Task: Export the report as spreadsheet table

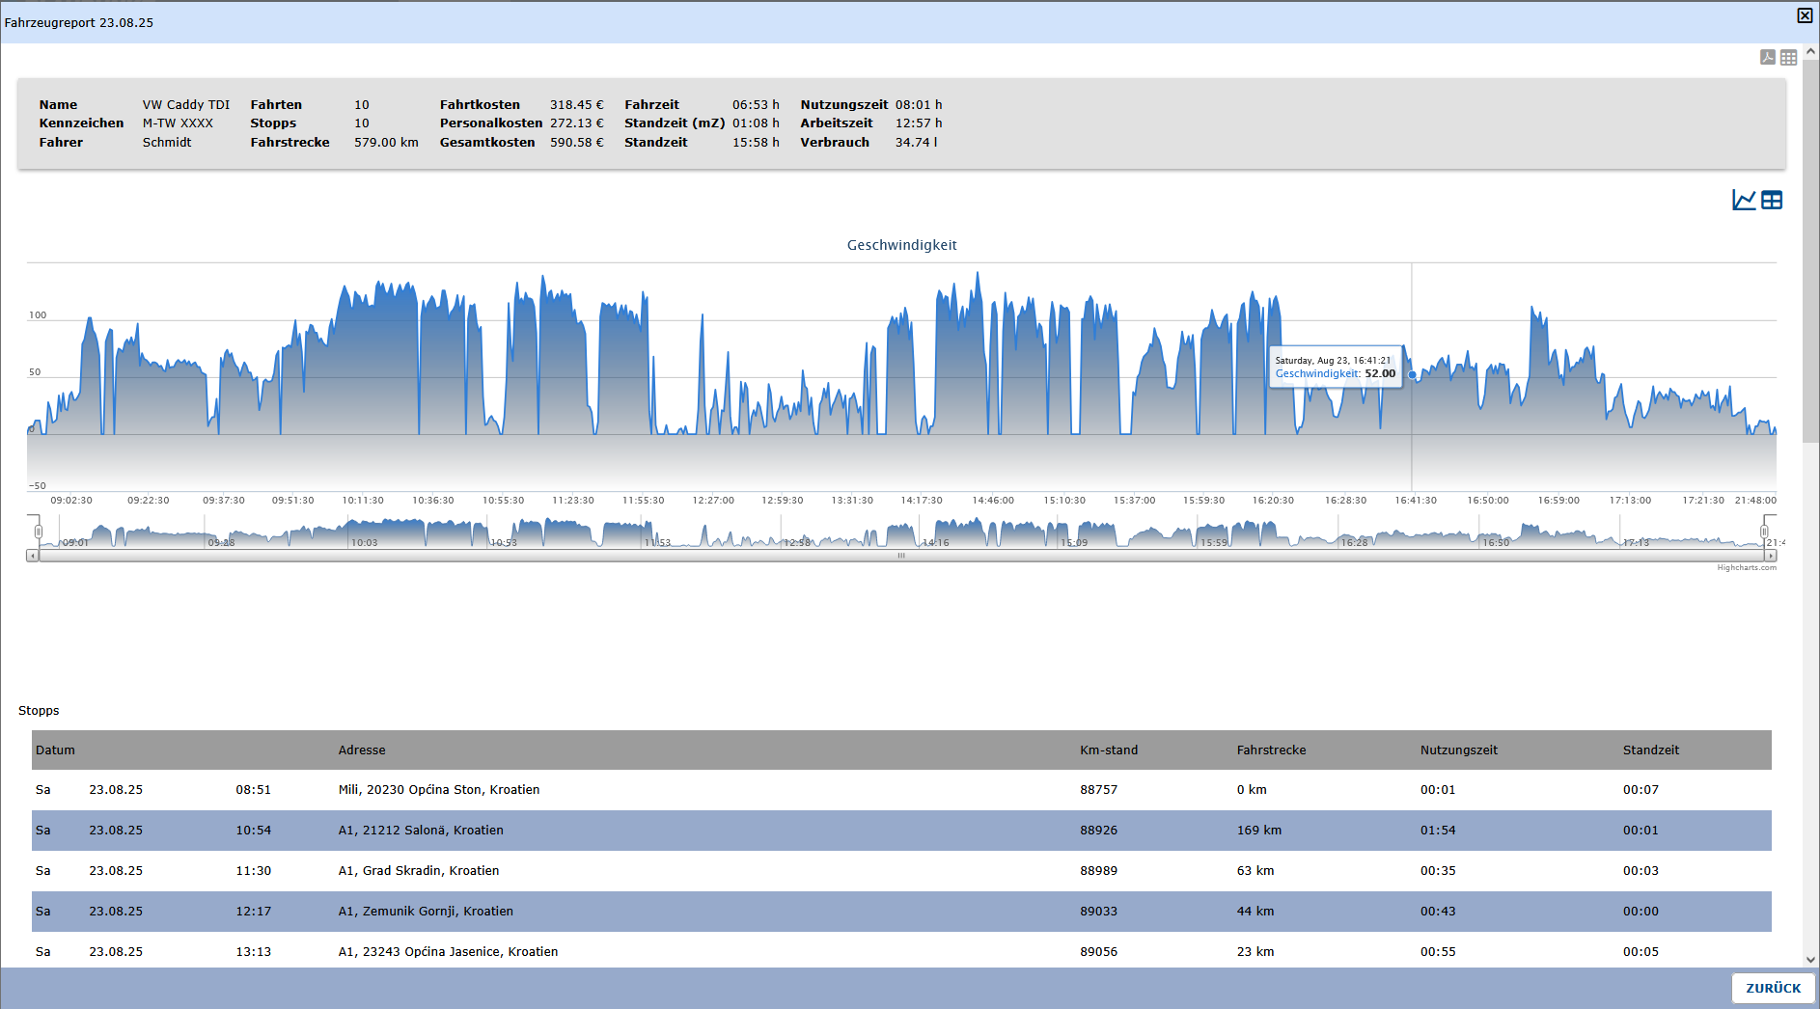Action: point(1788,58)
